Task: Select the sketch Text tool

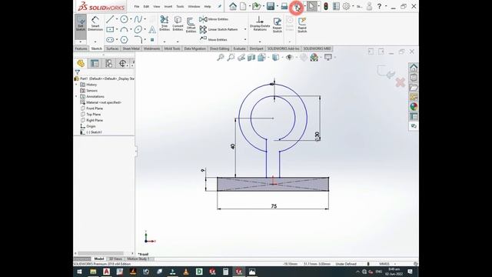Action: coord(152,29)
